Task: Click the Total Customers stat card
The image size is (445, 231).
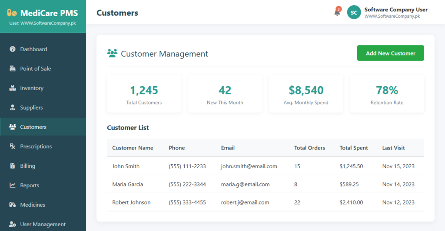Action: 144,94
